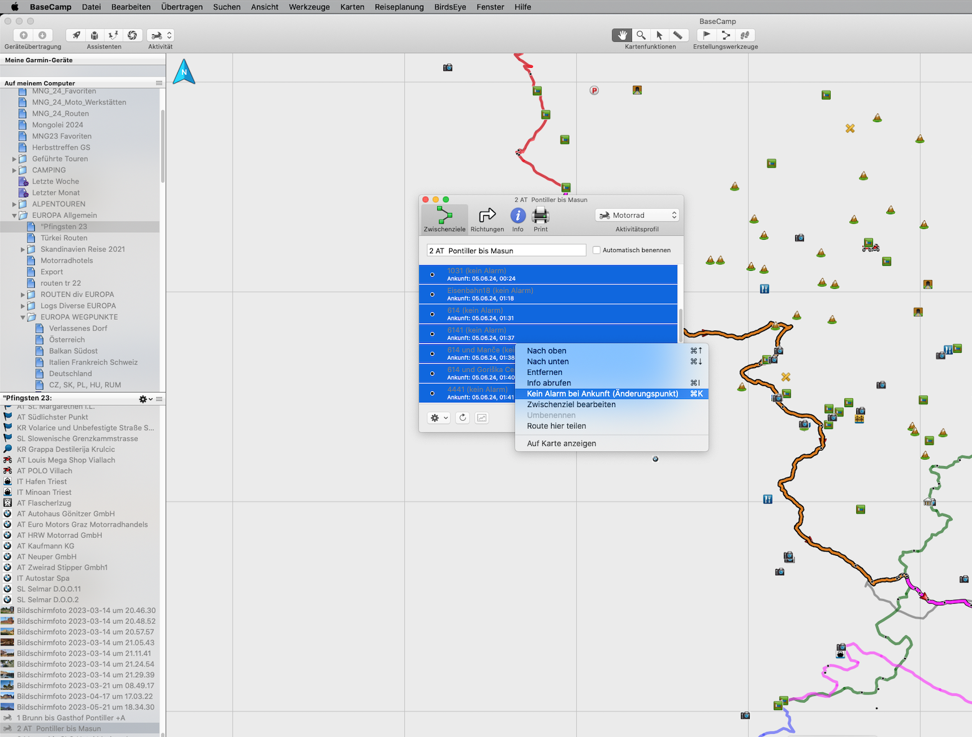
Task: Select the magnifier zoom tool
Action: [641, 35]
